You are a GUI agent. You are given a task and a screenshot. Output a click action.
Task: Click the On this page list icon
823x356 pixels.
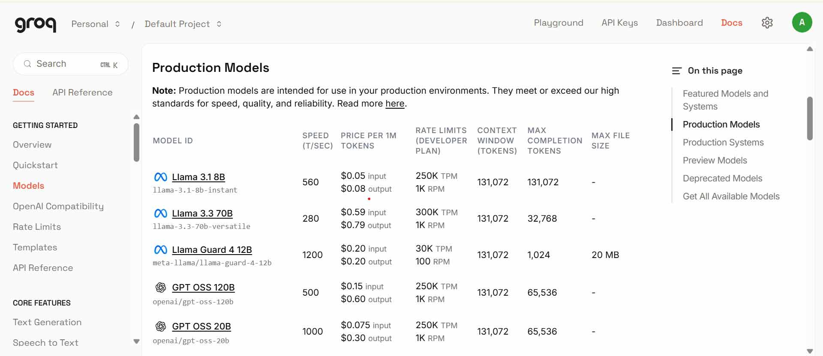(x=676, y=71)
